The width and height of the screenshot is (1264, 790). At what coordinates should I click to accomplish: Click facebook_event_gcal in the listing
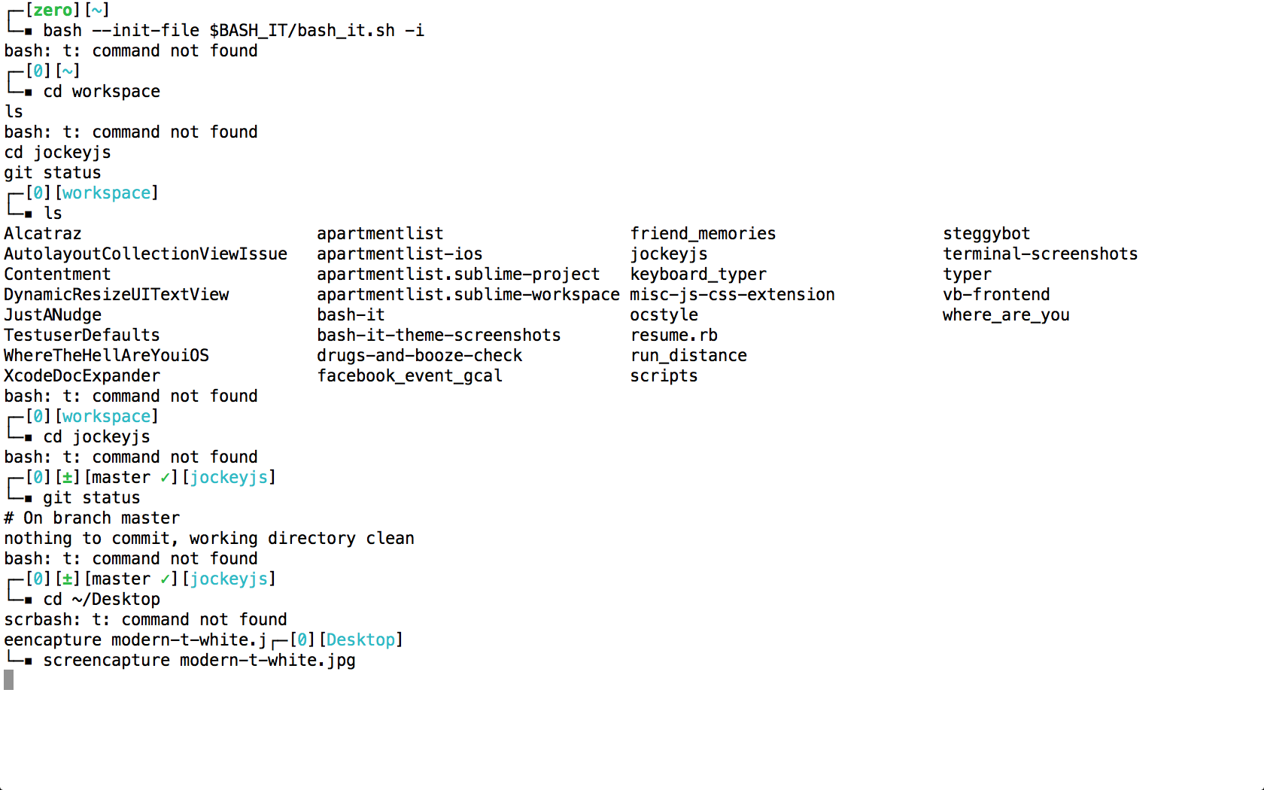(409, 375)
